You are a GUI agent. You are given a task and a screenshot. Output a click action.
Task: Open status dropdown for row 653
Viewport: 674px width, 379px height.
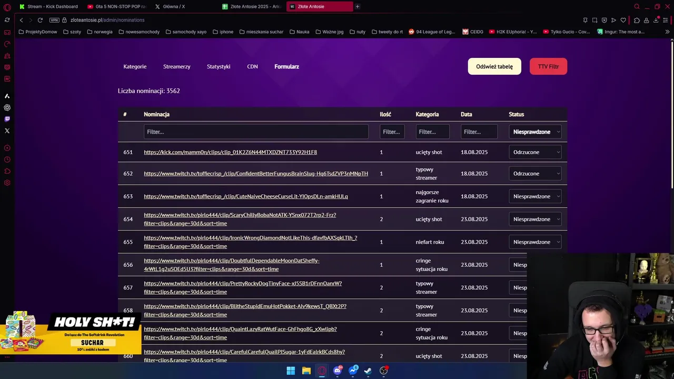(x=535, y=196)
